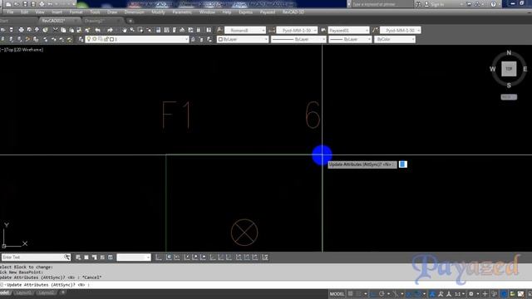
Task: Click the Enter Text input field
Action: click(x=32, y=257)
